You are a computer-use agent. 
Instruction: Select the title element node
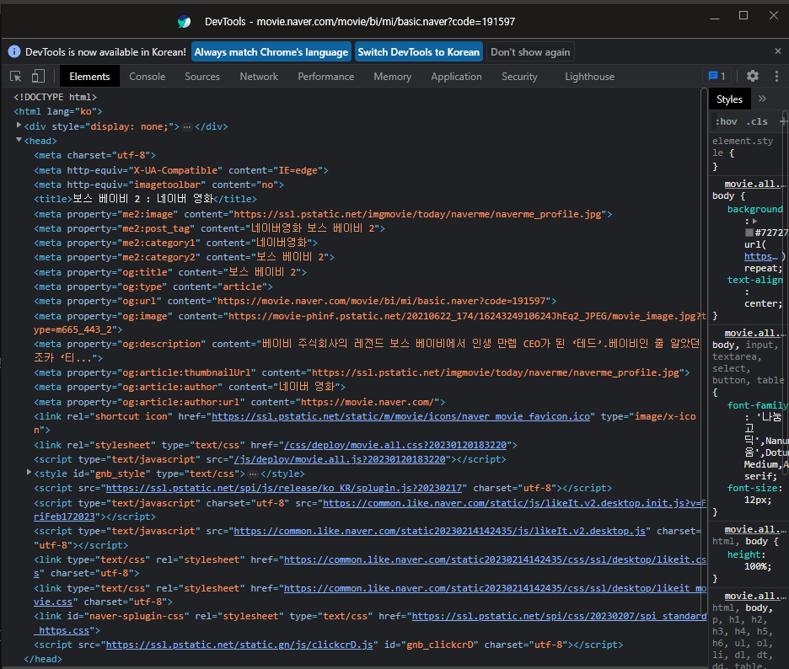pyautogui.click(x=145, y=199)
